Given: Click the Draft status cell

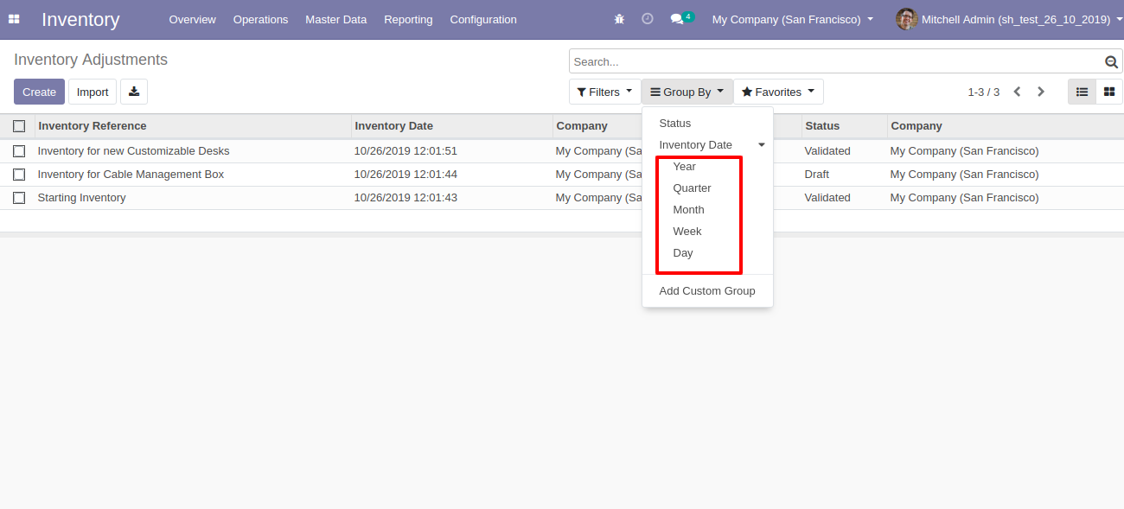Looking at the screenshot, I should [x=816, y=175].
